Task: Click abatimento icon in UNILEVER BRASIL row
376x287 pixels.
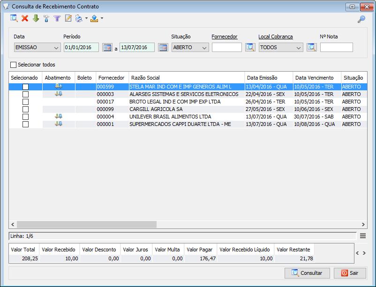Action: [x=59, y=116]
